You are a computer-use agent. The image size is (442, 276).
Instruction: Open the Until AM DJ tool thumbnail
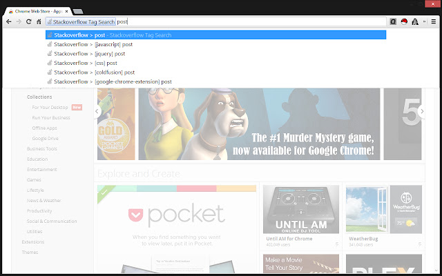coord(301,209)
